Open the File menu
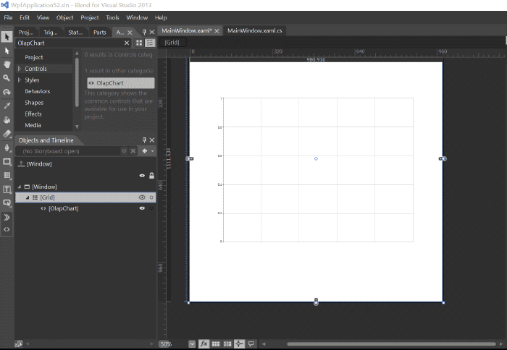 (x=8, y=17)
